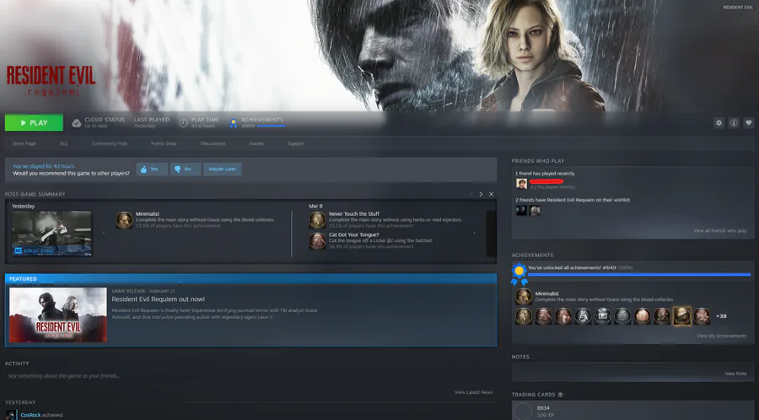Open CosRock profile link in activity

30,415
